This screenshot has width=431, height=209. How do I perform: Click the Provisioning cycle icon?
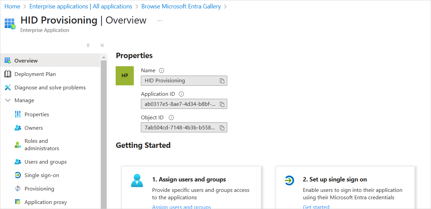click(x=18, y=189)
